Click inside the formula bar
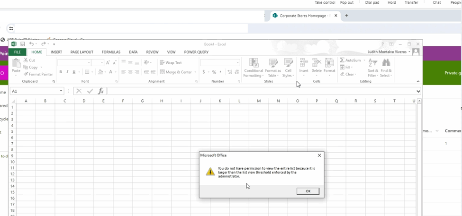This screenshot has height=216, width=462. coord(262,91)
